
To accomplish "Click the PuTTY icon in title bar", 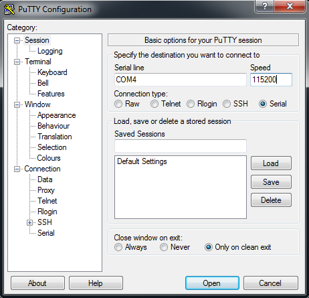I will [x=9, y=9].
